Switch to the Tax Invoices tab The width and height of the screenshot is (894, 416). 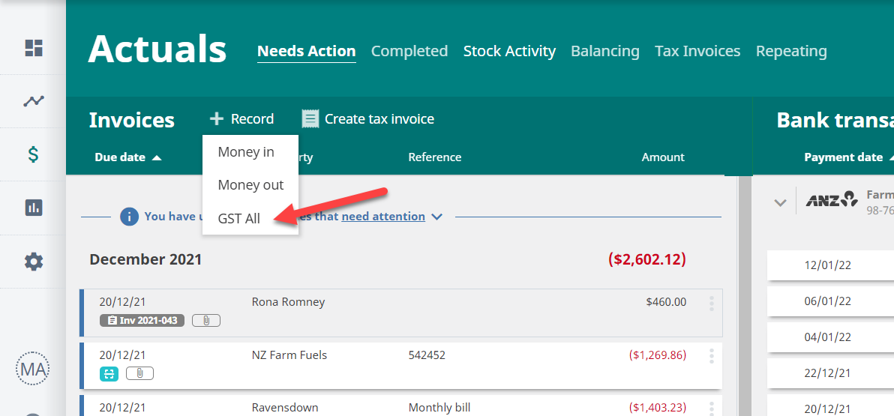pyautogui.click(x=697, y=51)
